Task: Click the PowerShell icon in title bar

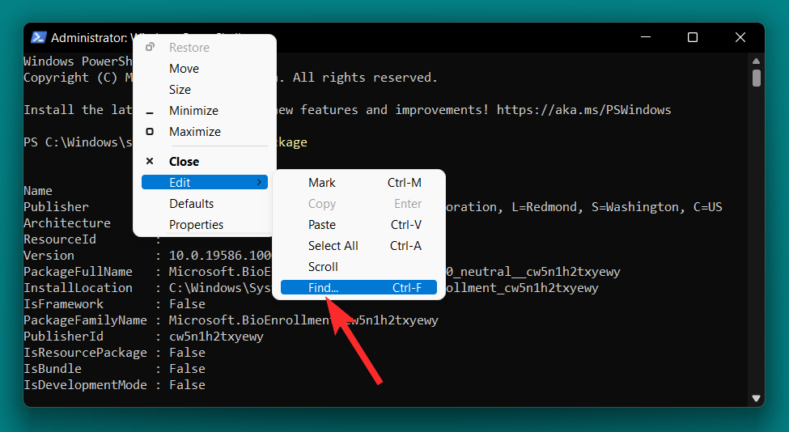Action: pos(38,37)
